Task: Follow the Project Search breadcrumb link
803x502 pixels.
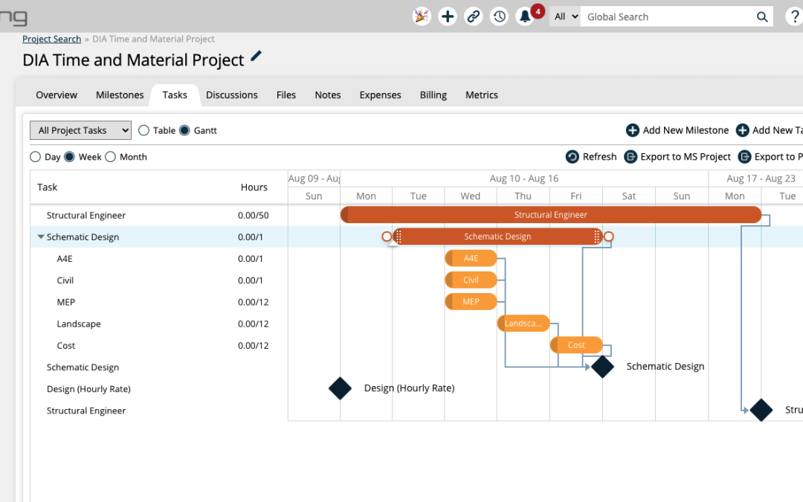Action: tap(51, 39)
